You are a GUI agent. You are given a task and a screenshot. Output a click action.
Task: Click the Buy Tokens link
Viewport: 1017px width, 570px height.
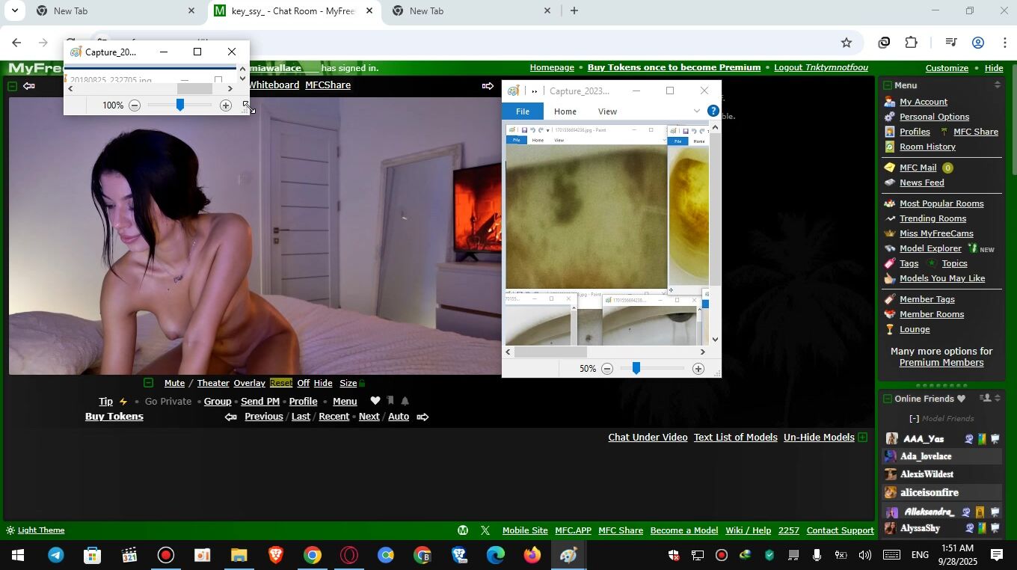(114, 417)
